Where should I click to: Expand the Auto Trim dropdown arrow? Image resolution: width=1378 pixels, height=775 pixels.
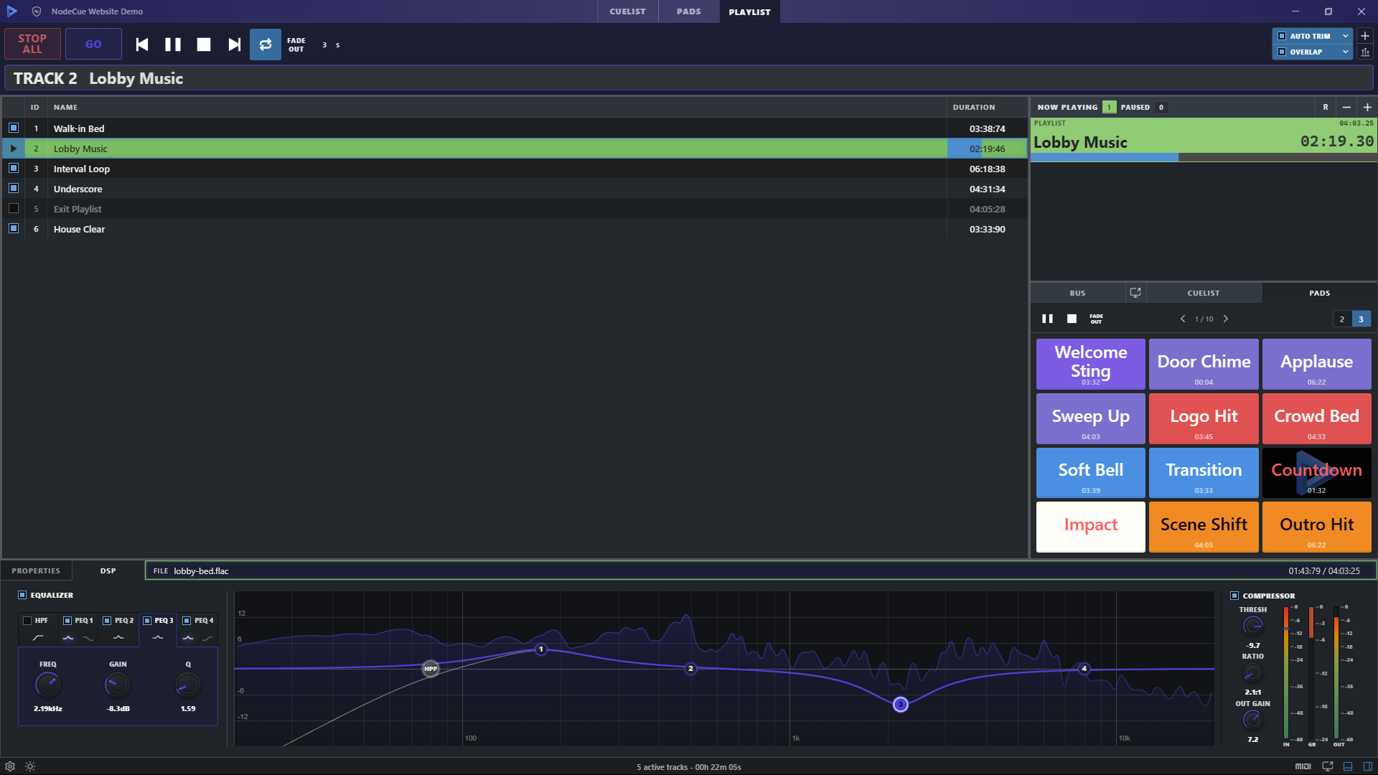[x=1346, y=36]
